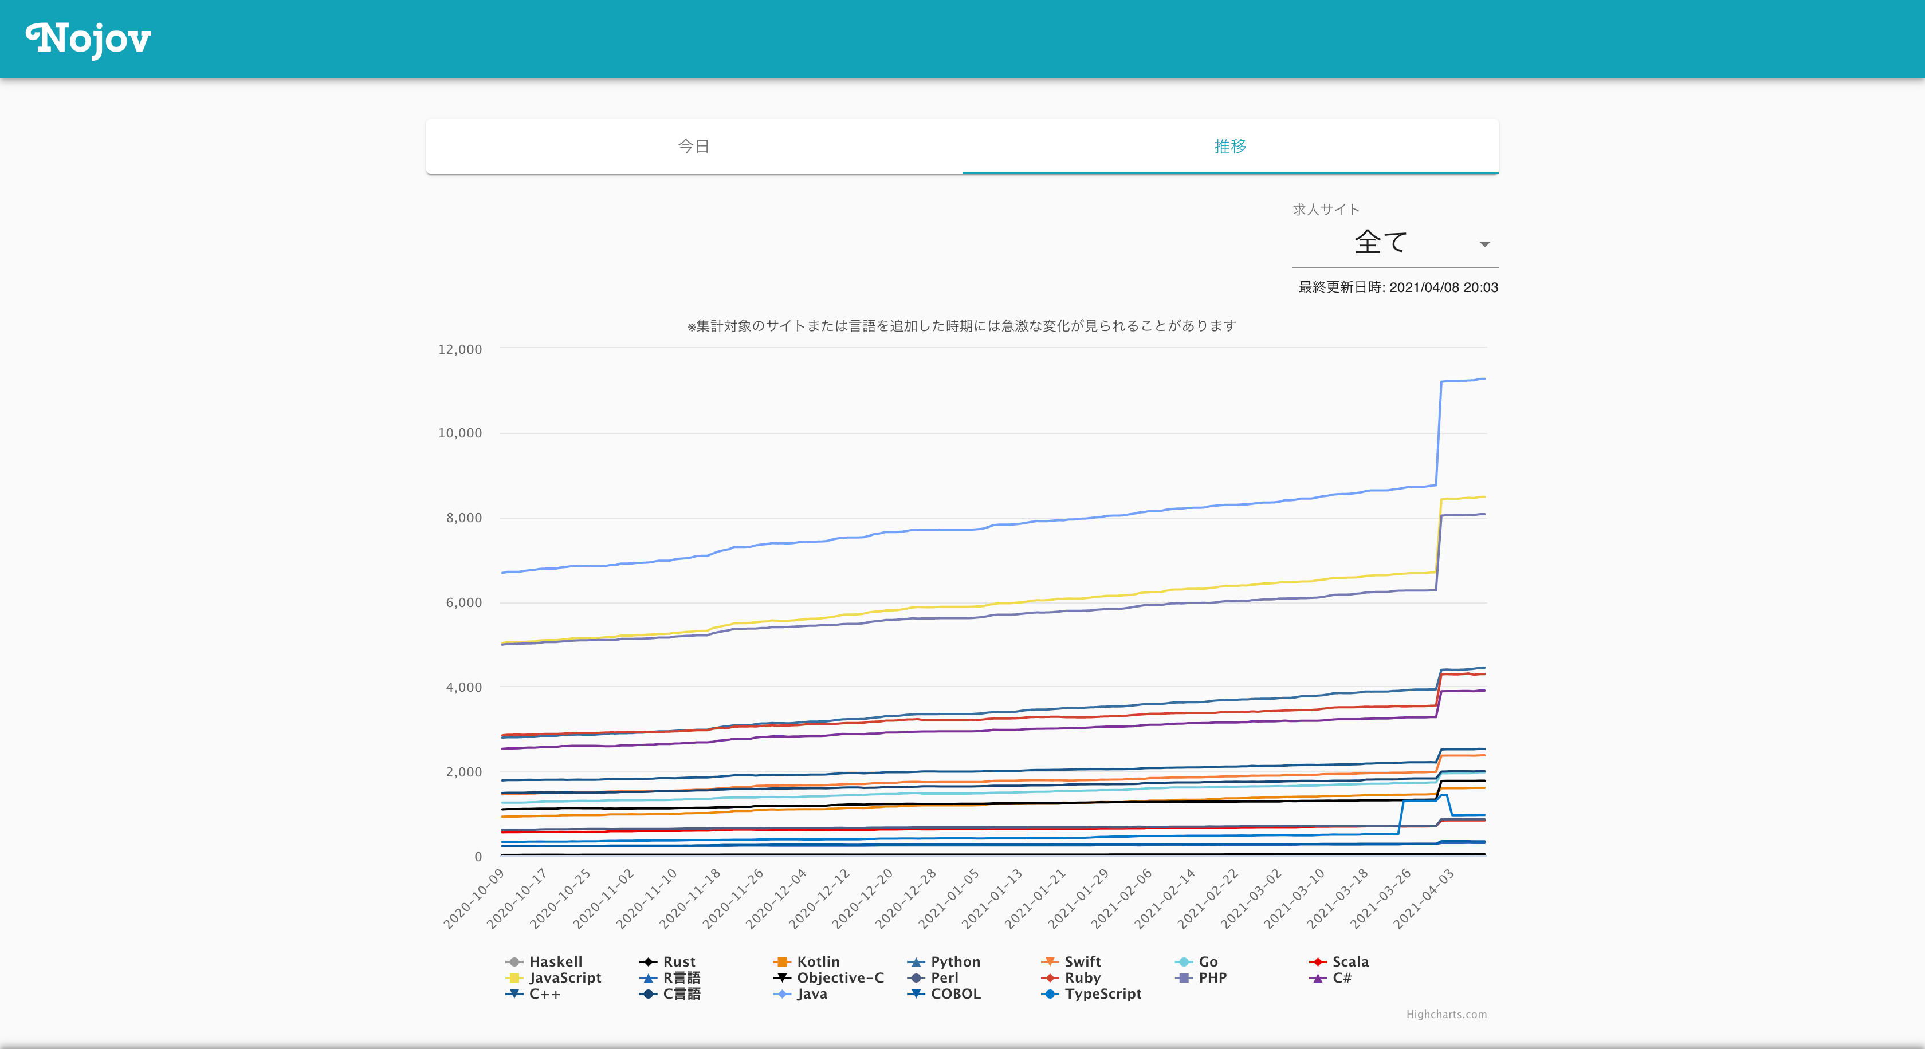
Task: Click the Ruby legend color marker
Action: (x=1050, y=978)
